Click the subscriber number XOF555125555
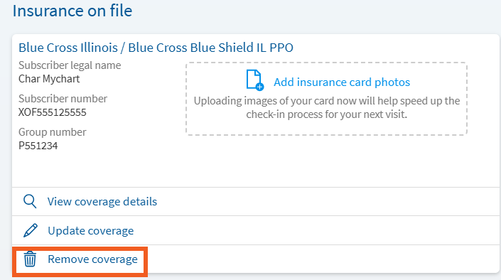 [53, 112]
